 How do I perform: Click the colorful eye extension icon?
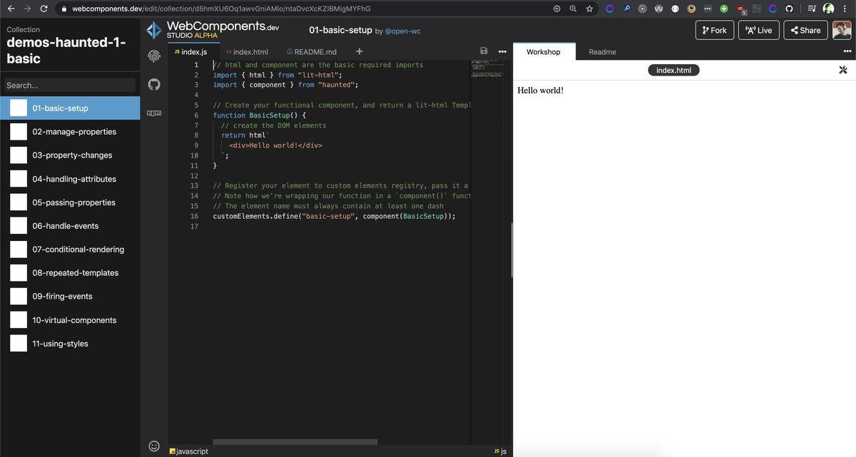point(691,9)
